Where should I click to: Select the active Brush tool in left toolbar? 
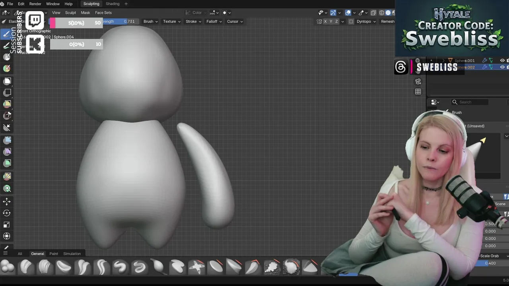(7, 34)
